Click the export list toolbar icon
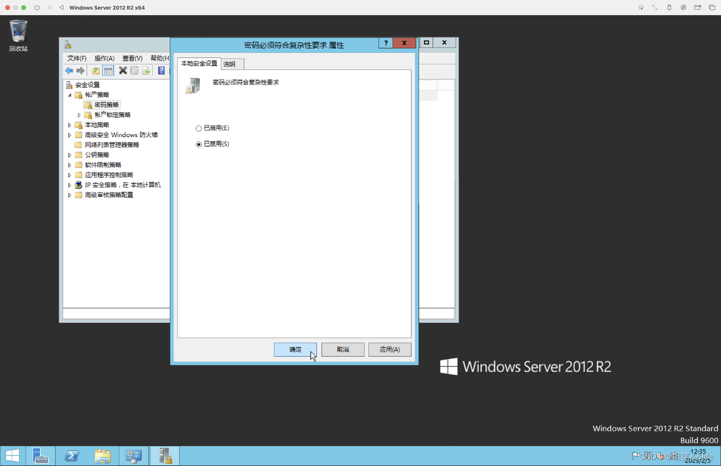Image resolution: width=721 pixels, height=466 pixels. tap(146, 71)
